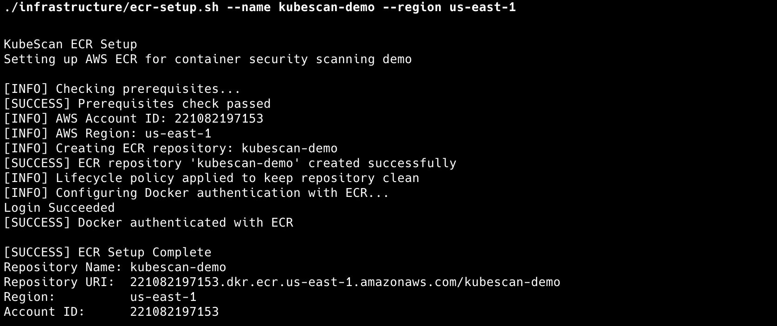Click the Prerequisites check passed line
The height and width of the screenshot is (326, 777).
click(x=137, y=104)
